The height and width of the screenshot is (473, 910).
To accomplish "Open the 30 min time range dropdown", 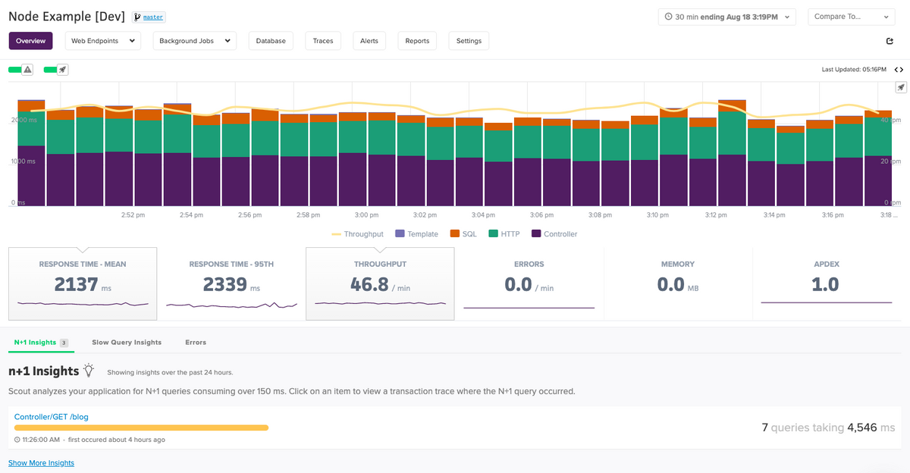I will click(x=726, y=15).
